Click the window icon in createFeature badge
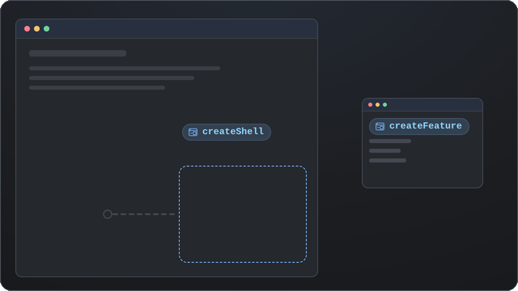 pyautogui.click(x=380, y=126)
